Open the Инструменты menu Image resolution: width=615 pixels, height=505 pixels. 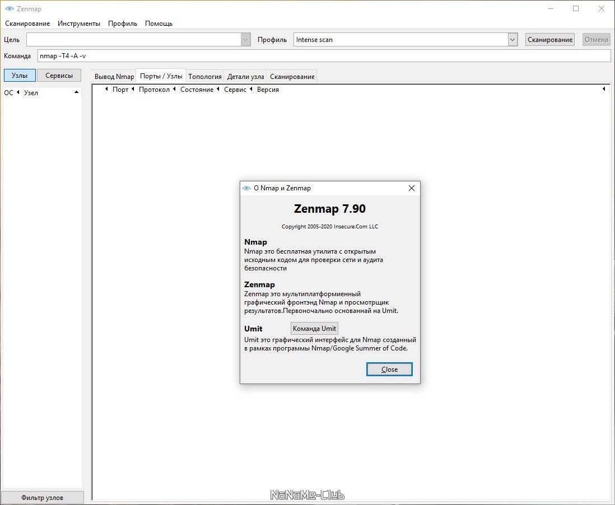point(79,24)
